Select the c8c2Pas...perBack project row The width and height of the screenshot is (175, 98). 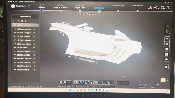[25, 44]
